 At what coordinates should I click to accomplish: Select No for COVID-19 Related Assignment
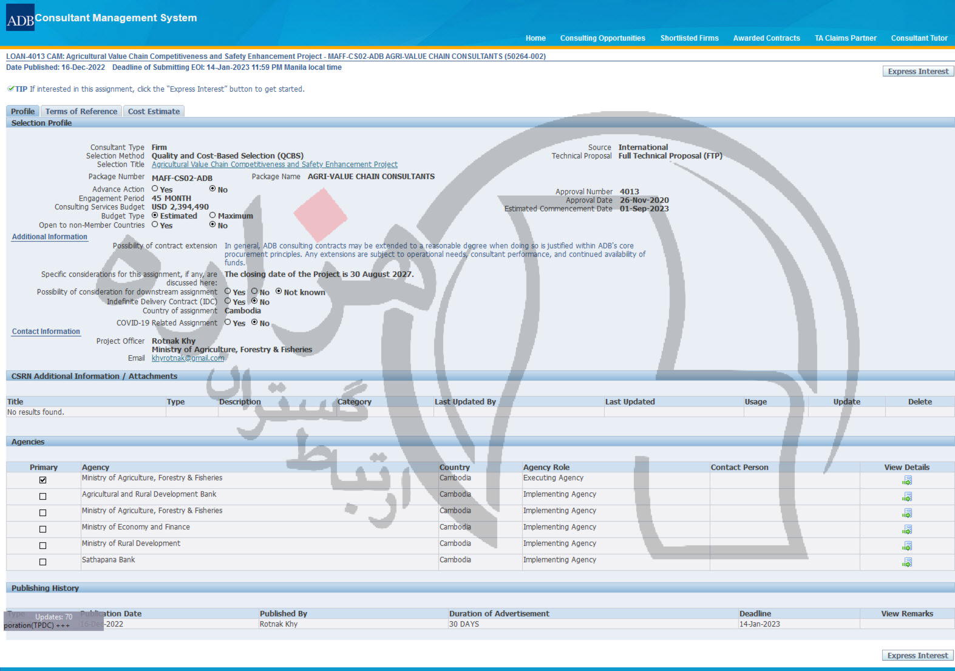(254, 322)
